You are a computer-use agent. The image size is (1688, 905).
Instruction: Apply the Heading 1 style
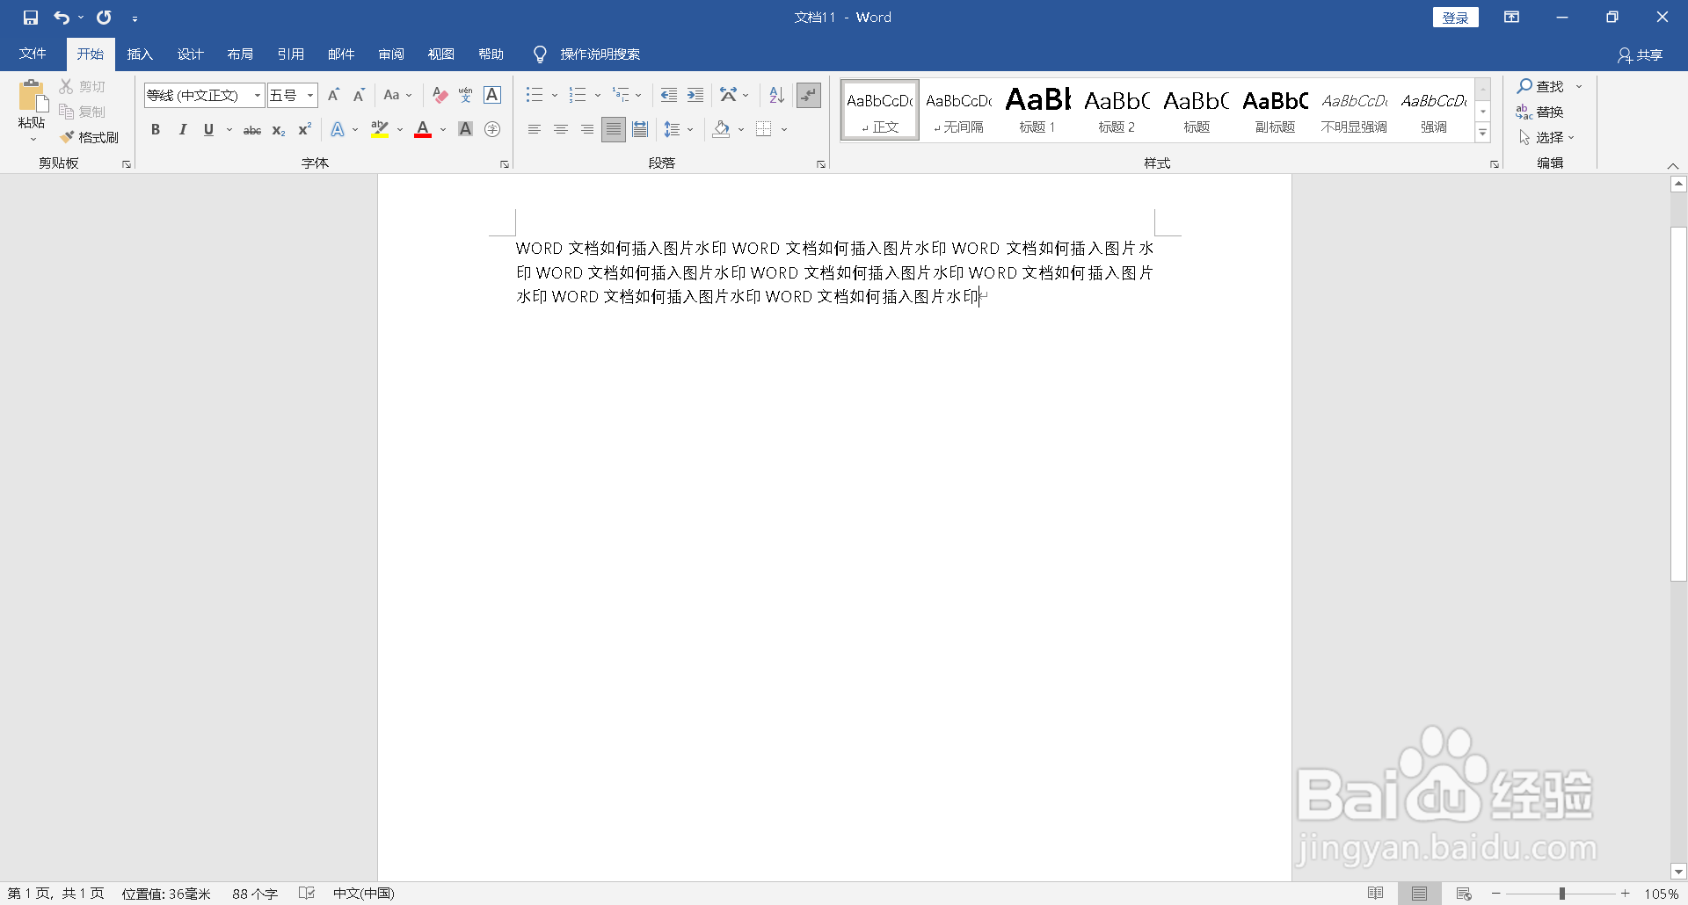coord(1037,110)
